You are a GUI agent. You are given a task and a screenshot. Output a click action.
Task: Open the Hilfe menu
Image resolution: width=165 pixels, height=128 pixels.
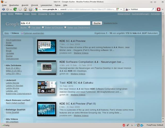65,5
